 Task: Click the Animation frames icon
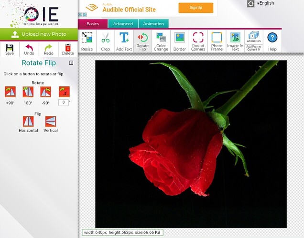pyautogui.click(x=254, y=37)
